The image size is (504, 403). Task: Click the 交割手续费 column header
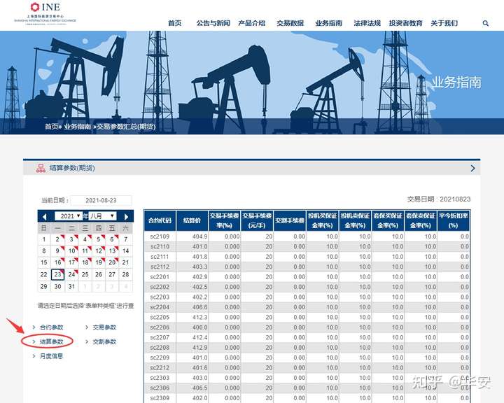[x=290, y=220]
